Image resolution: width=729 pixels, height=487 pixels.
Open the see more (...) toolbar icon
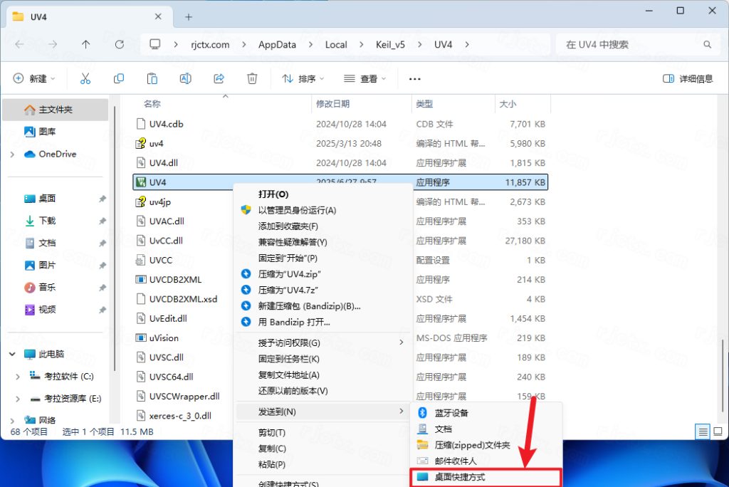[x=414, y=79]
